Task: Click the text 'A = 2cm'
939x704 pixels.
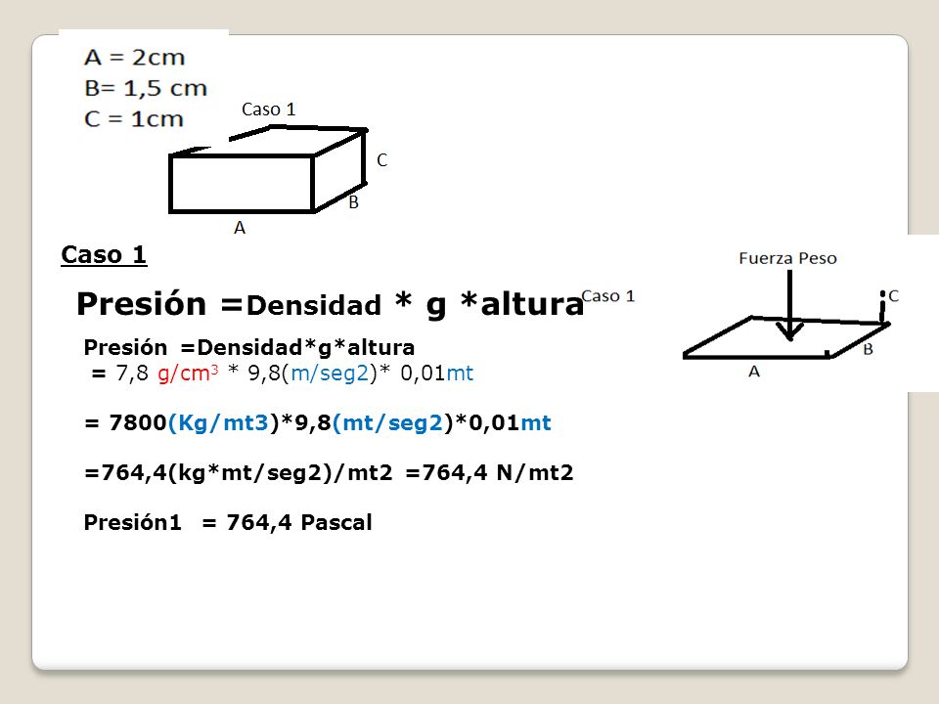Action: [x=135, y=58]
